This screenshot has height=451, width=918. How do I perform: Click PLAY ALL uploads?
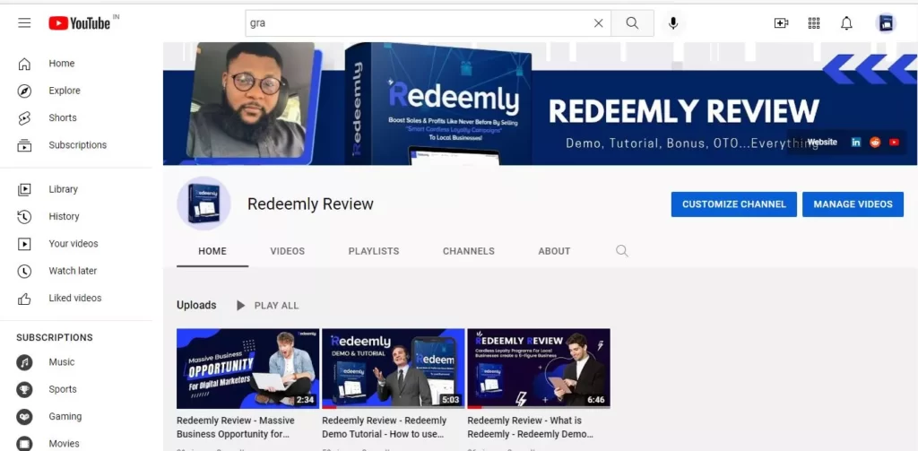point(267,306)
